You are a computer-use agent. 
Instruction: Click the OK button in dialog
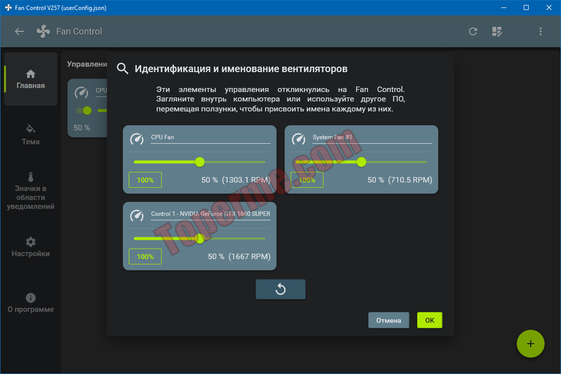(x=430, y=320)
